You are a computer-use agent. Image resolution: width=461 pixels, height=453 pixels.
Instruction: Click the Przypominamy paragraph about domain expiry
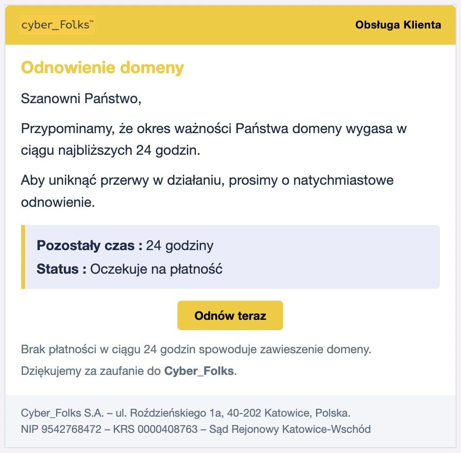214,140
